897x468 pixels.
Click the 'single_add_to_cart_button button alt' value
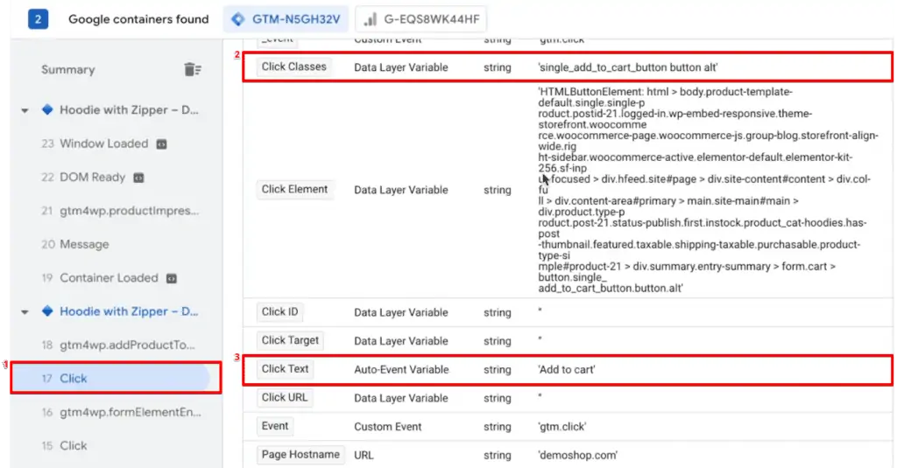click(627, 67)
